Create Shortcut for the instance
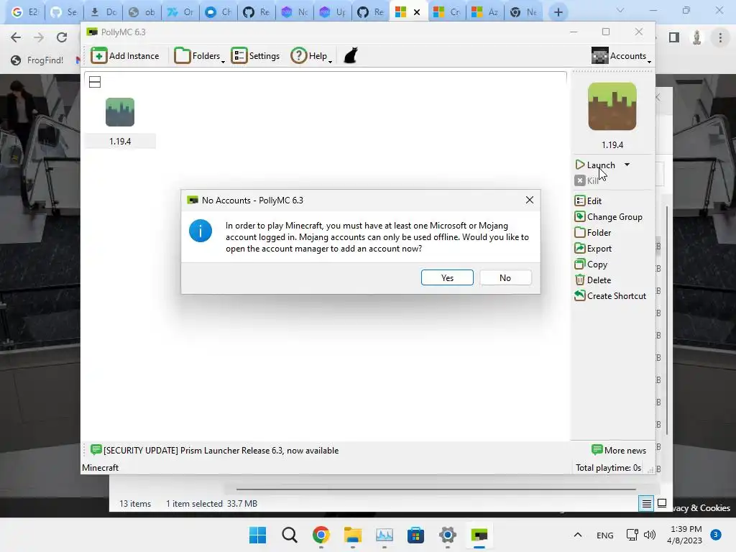 (610, 296)
